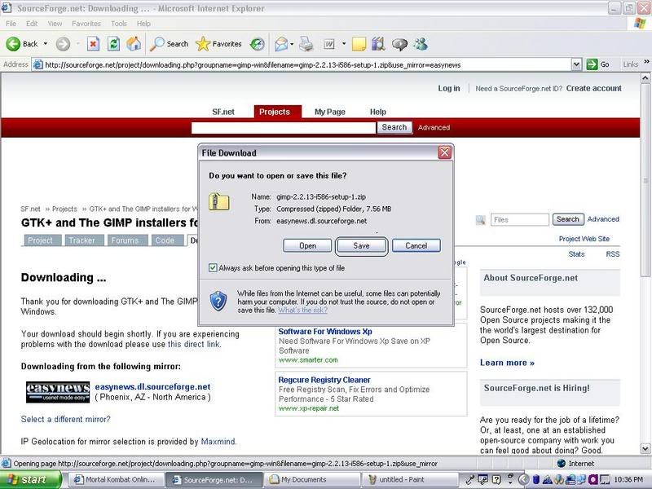Expand the Back button history dropdown arrow
This screenshot has width=652, height=489.
point(46,44)
